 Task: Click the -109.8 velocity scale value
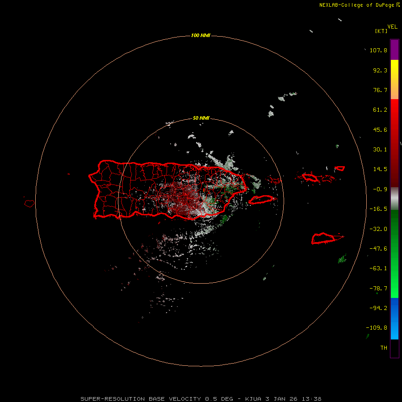click(x=377, y=328)
